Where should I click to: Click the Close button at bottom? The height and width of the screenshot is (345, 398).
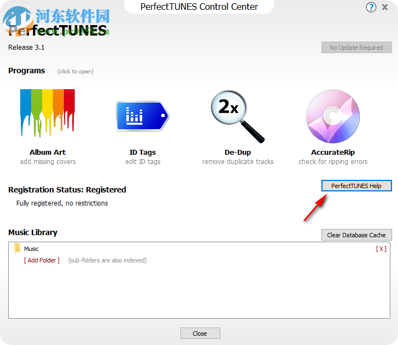[200, 334]
